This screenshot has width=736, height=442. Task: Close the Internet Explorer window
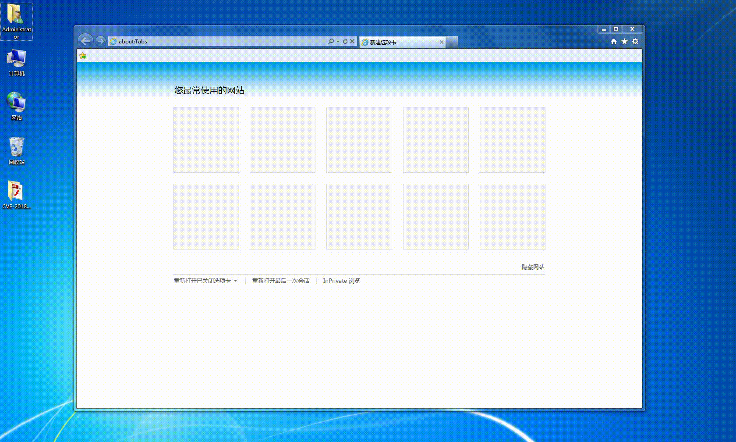[x=632, y=29]
